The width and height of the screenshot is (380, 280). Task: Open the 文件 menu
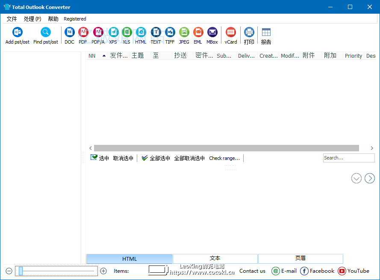point(12,19)
